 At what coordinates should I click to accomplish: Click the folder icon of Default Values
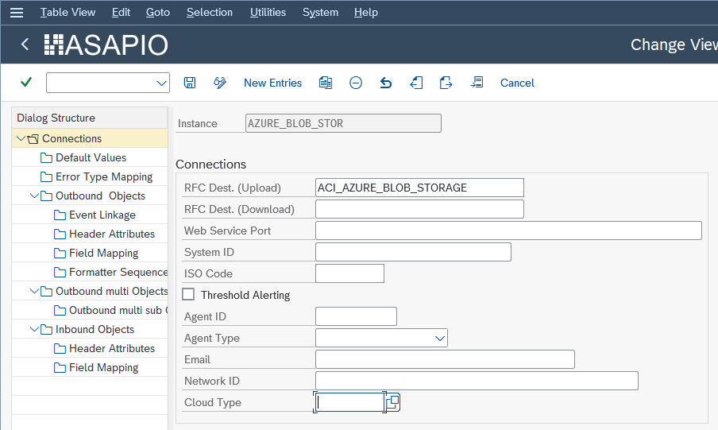click(x=46, y=157)
